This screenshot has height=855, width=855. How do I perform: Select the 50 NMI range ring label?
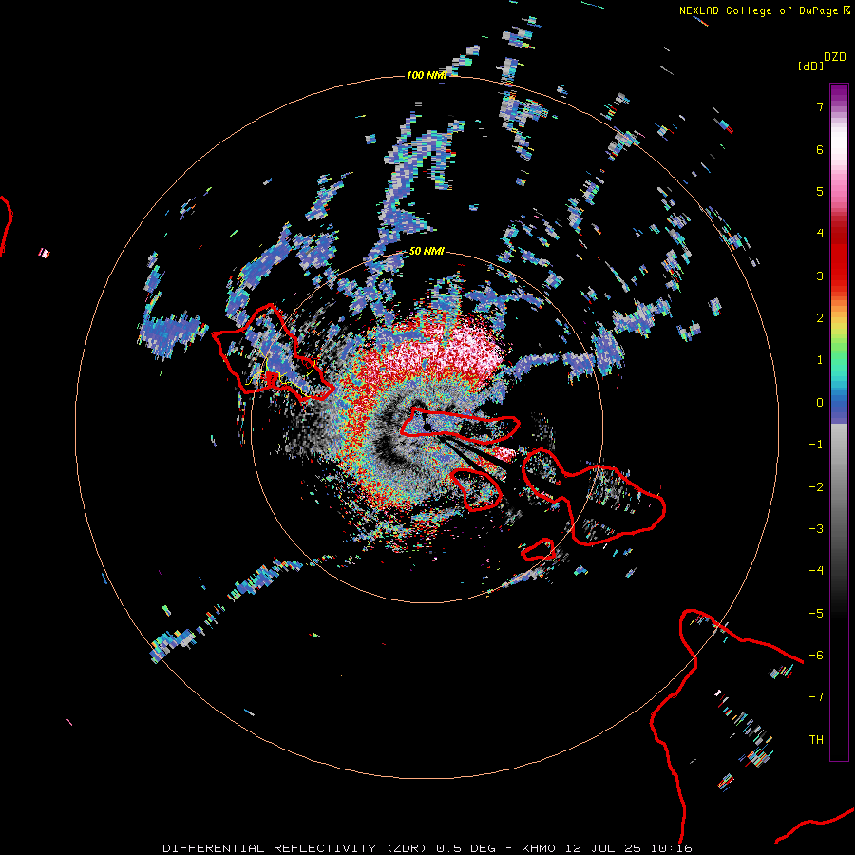pos(427,251)
